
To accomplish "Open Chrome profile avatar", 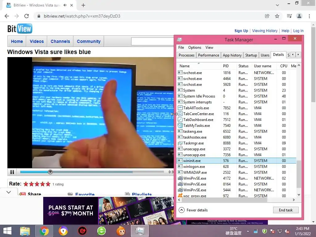I will point(299,16).
